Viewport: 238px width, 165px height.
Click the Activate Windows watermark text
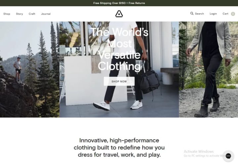[x=199, y=151]
